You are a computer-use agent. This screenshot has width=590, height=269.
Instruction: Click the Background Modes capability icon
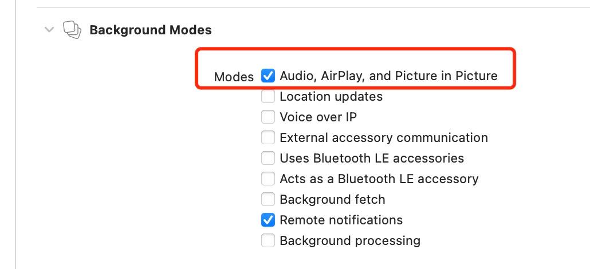pyautogui.click(x=72, y=30)
